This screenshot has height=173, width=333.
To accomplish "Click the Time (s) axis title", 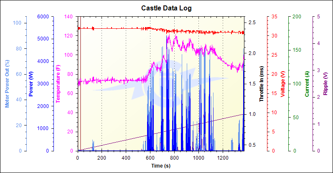I will point(161,165).
